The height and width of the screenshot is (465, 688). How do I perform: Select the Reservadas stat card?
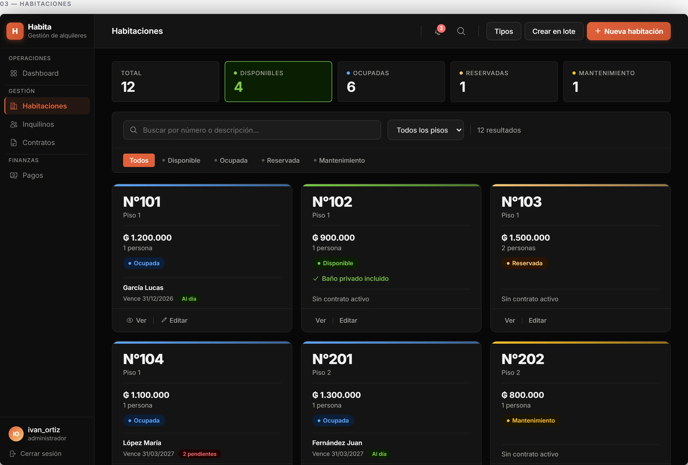(504, 82)
